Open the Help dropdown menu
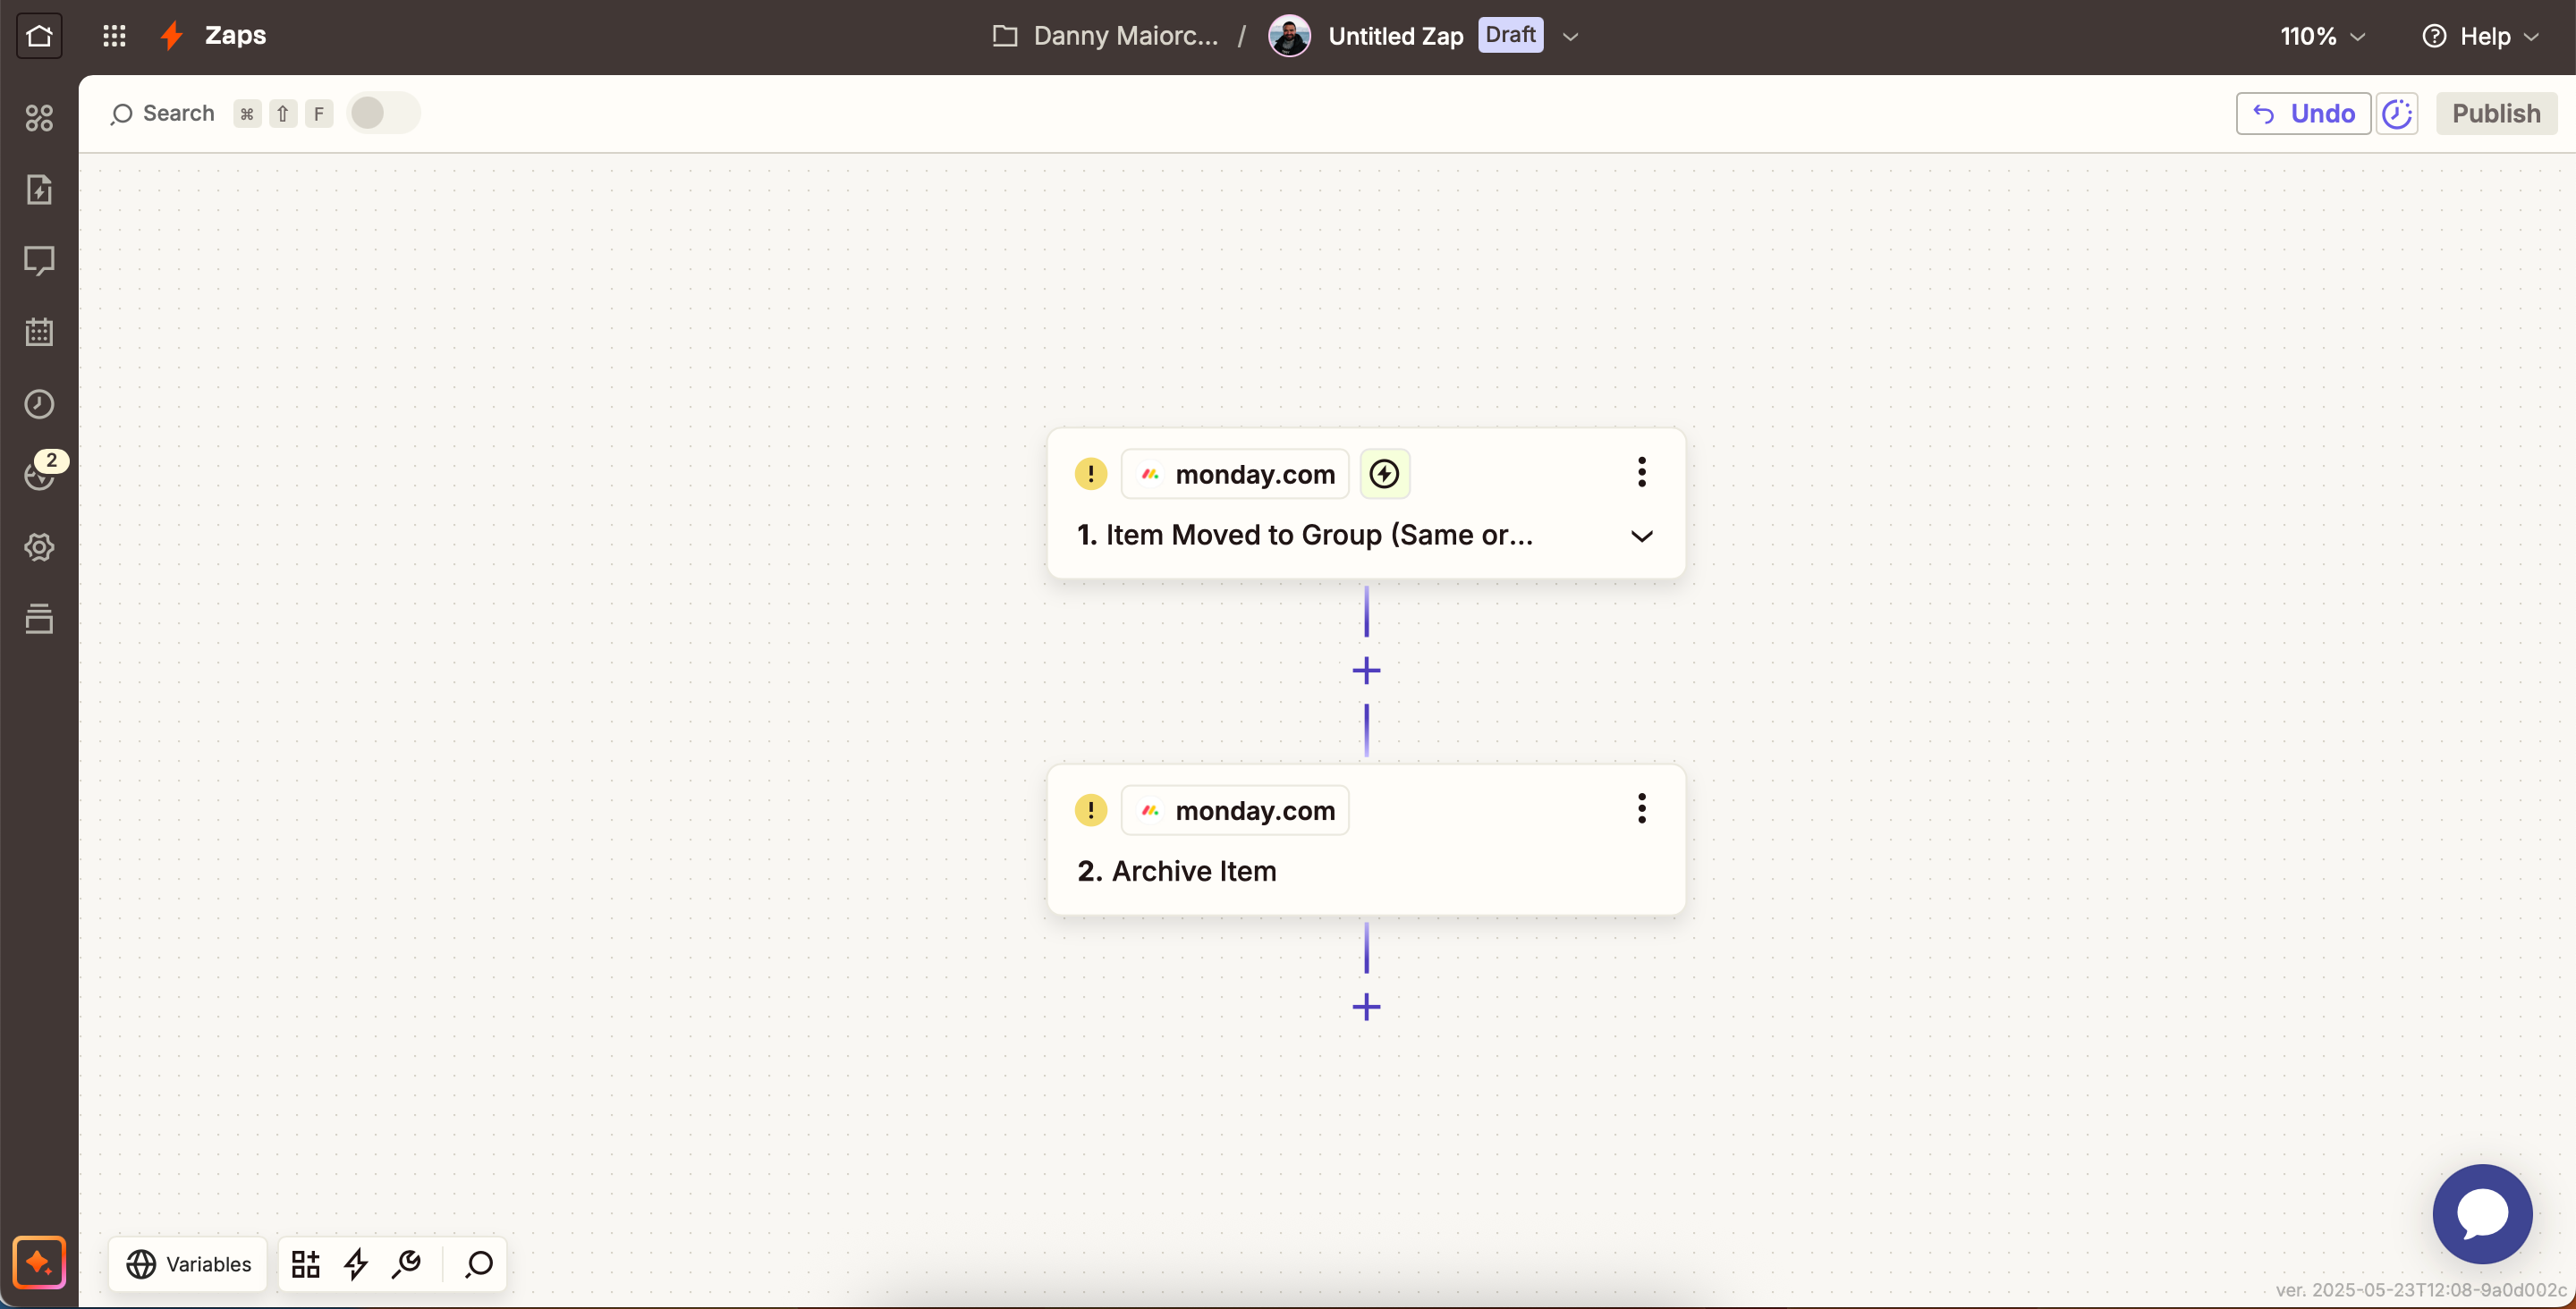The image size is (2576, 1309). (x=2480, y=36)
